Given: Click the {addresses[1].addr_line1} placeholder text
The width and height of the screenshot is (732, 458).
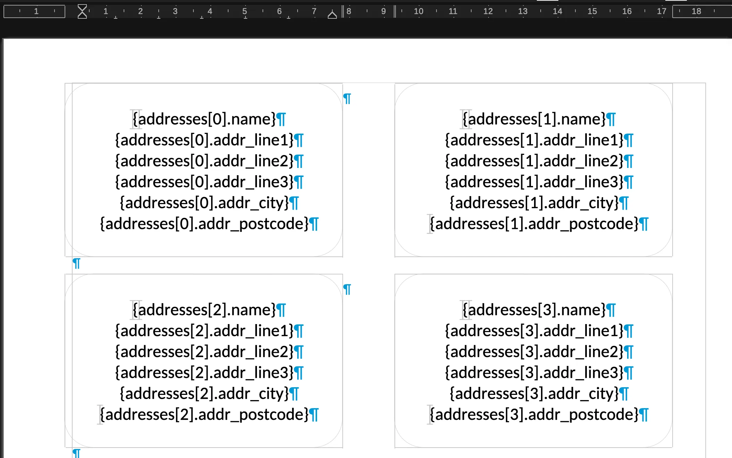Looking at the screenshot, I should click(x=534, y=140).
